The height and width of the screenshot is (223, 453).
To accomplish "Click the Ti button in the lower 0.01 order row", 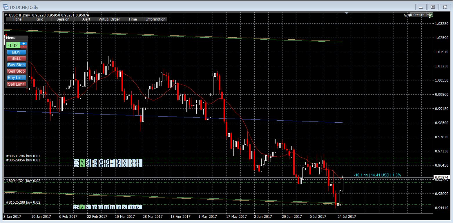I will 113,165.
